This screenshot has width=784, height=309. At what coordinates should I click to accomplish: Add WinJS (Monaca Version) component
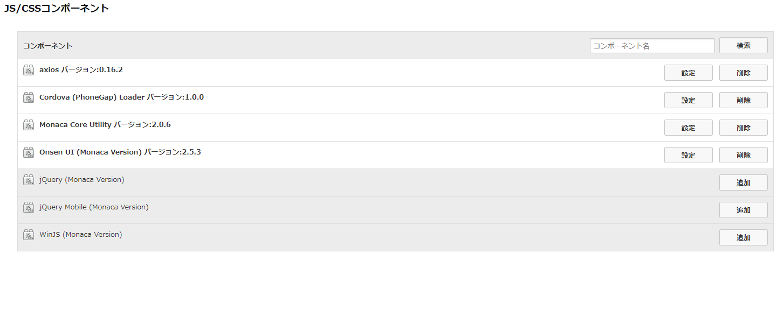[x=743, y=237]
